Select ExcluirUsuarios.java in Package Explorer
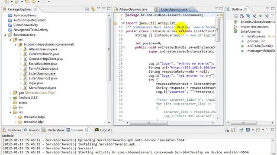Image resolution: width=277 pixels, height=155 pixels. [43, 64]
